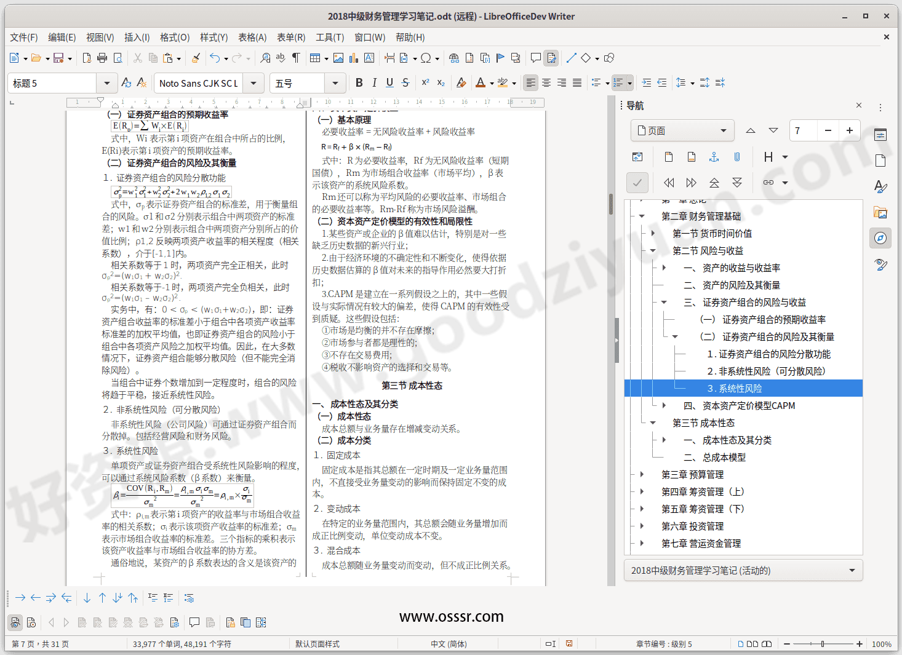Select 第三章 预算管理 in Navigator

pyautogui.click(x=693, y=474)
